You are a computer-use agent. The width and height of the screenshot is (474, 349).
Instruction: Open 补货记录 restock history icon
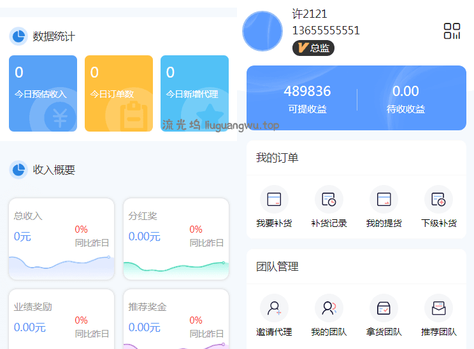[329, 200]
